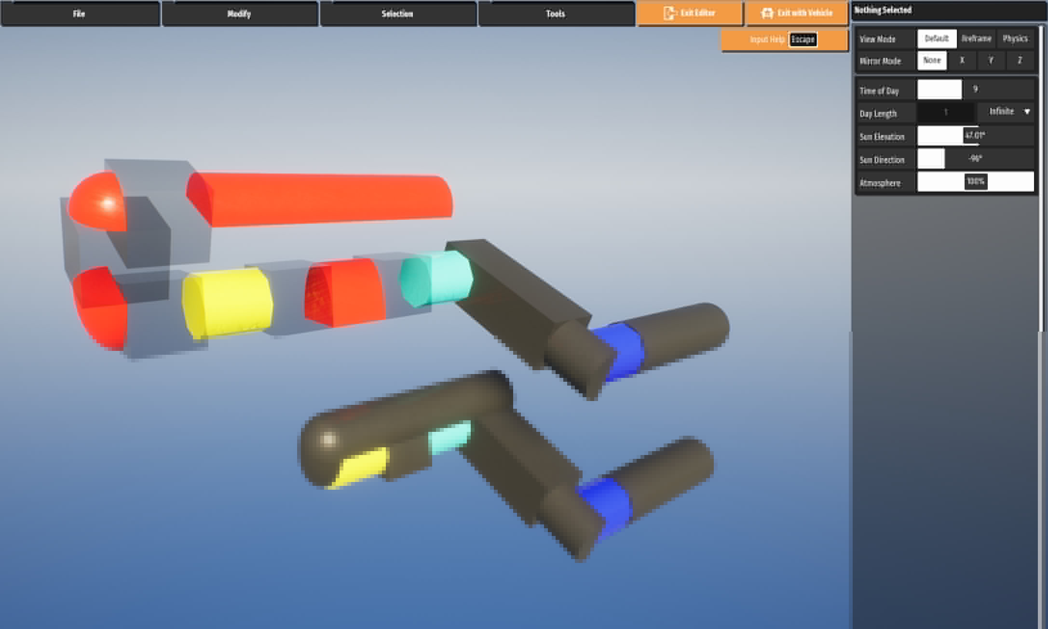This screenshot has width=1048, height=629.
Task: Select Default view mode
Action: pos(936,39)
